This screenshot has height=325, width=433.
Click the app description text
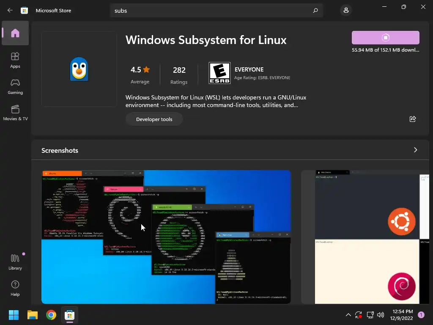216,101
